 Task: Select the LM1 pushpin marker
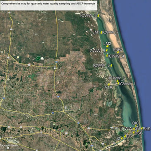[x=101, y=33]
